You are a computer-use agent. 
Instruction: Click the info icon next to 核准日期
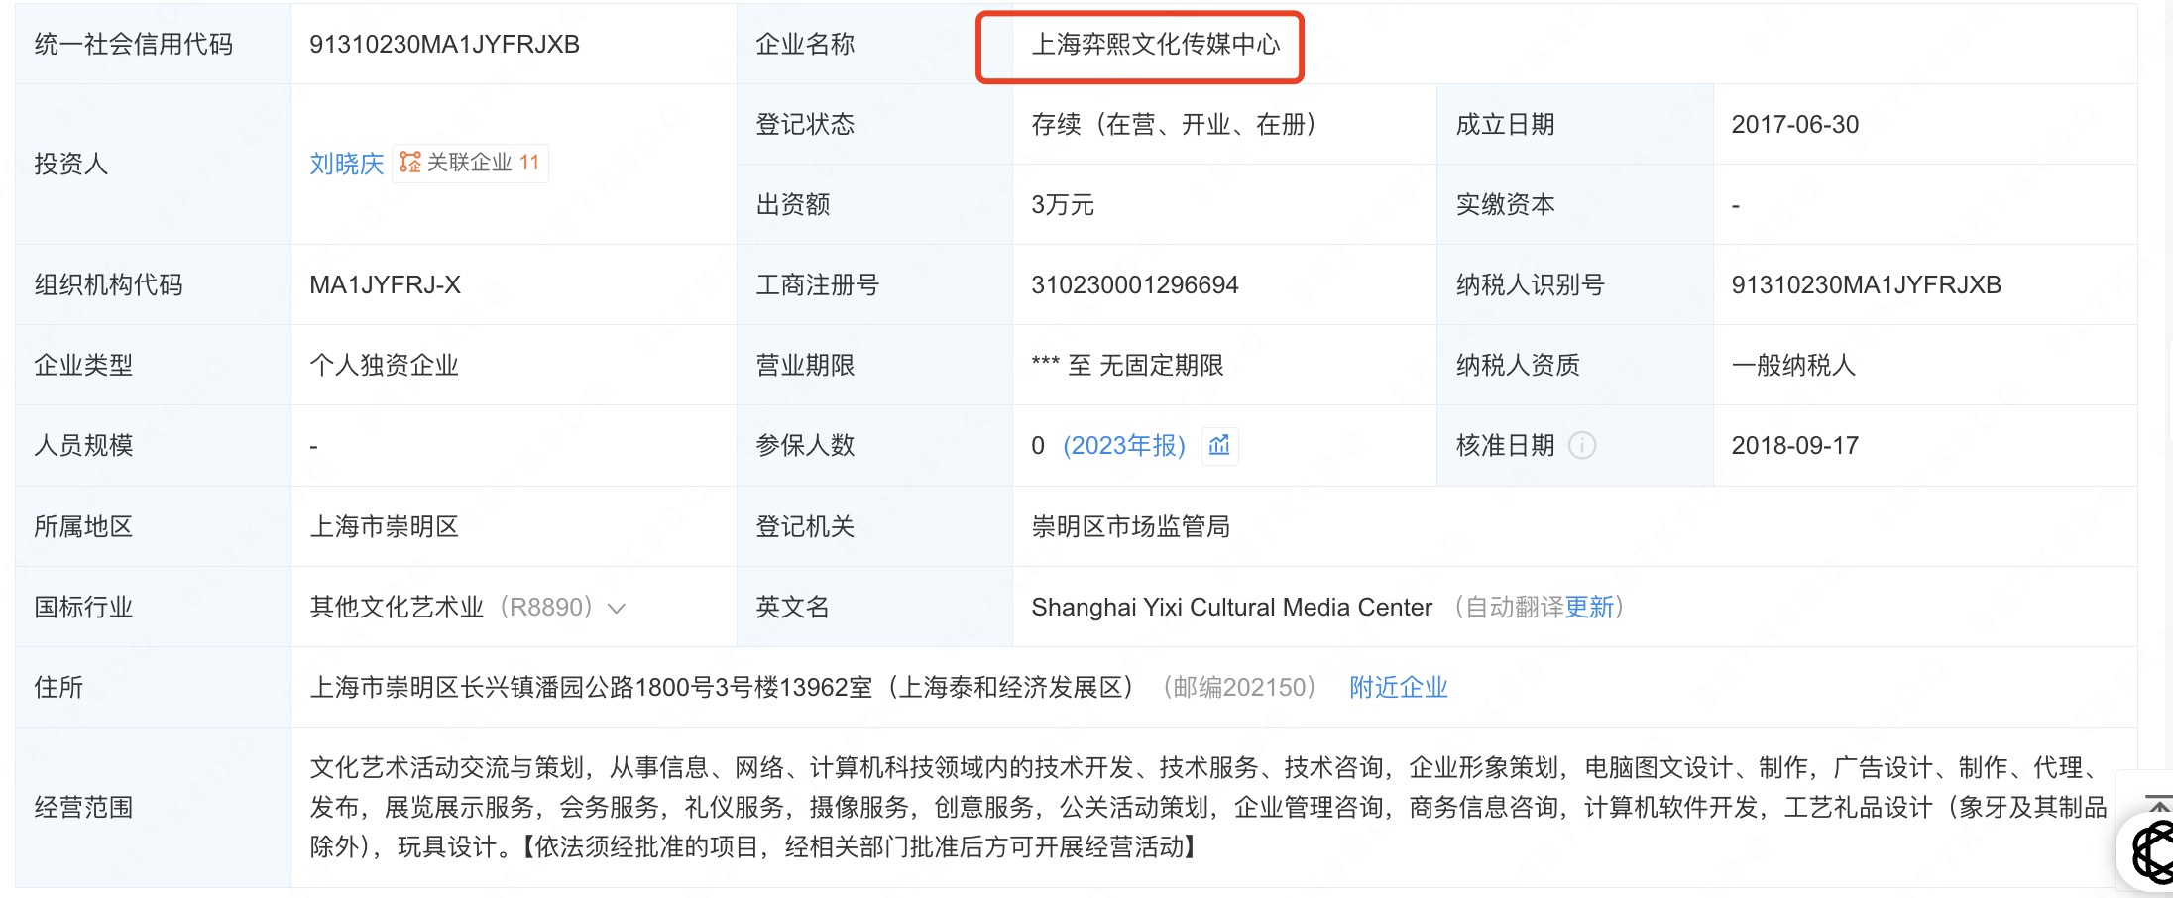tap(1582, 446)
